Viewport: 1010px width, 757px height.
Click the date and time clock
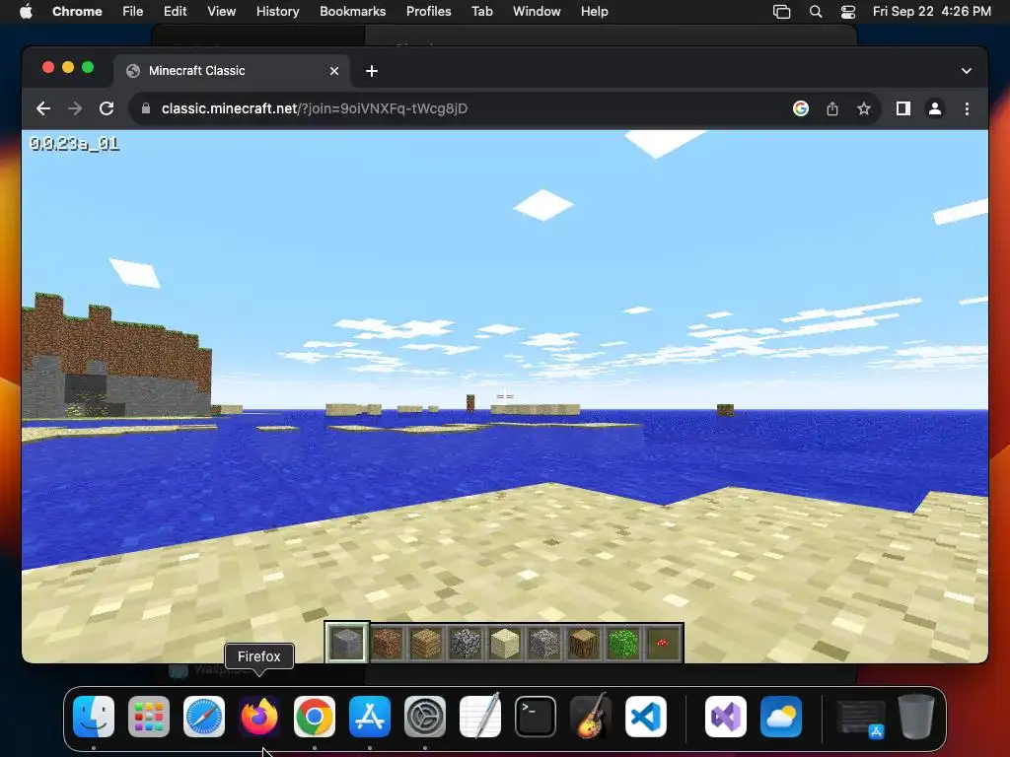pos(932,11)
